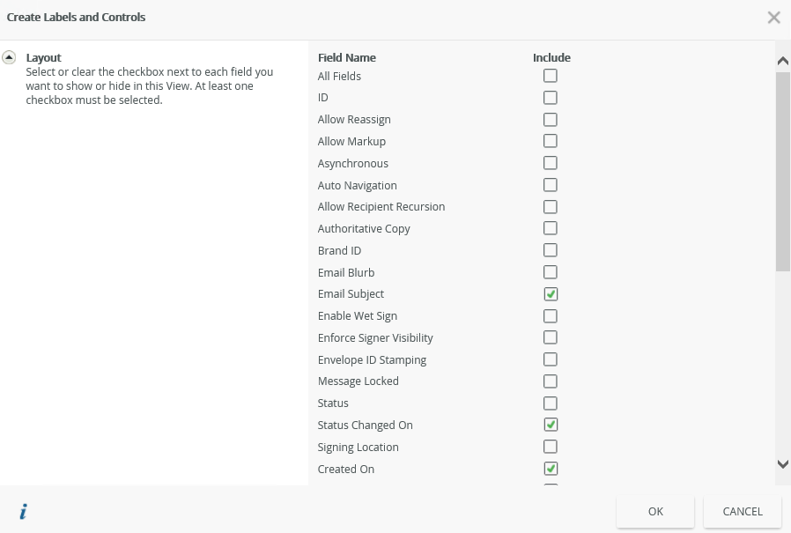The width and height of the screenshot is (791, 533).
Task: Uncheck the Status Changed On checkbox
Action: point(551,425)
